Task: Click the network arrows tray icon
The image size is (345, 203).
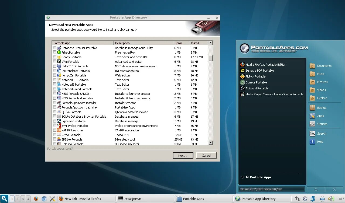Action: pyautogui.click(x=297, y=199)
